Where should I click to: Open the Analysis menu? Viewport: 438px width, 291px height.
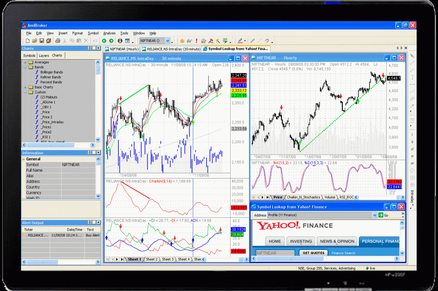(x=109, y=33)
